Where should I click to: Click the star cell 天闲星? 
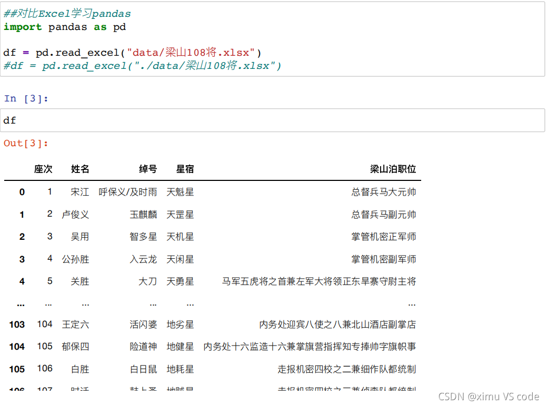point(180,259)
